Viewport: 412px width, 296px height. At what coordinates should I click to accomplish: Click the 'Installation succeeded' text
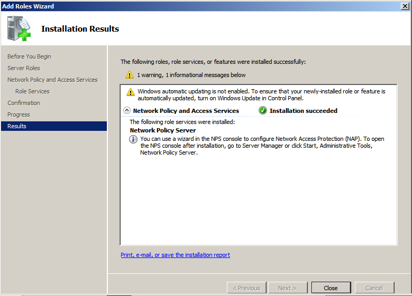[x=304, y=111]
